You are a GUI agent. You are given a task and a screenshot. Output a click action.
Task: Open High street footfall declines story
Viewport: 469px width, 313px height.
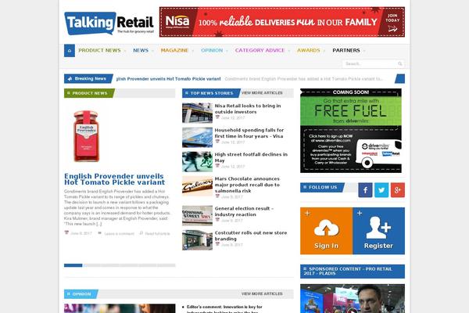[251, 157]
